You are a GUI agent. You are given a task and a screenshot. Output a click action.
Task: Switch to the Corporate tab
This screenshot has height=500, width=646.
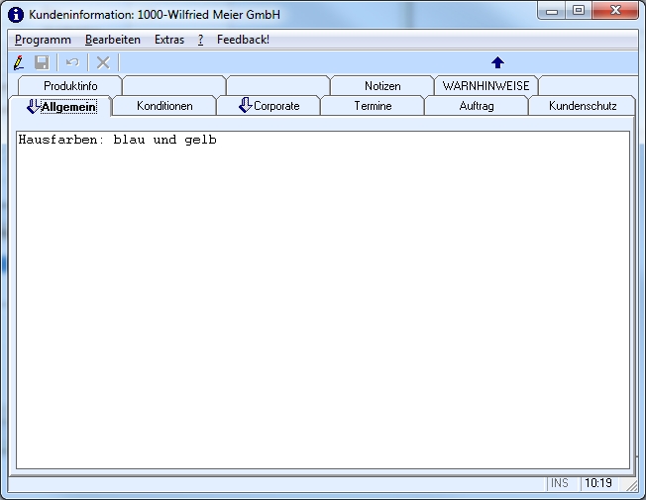[269, 106]
